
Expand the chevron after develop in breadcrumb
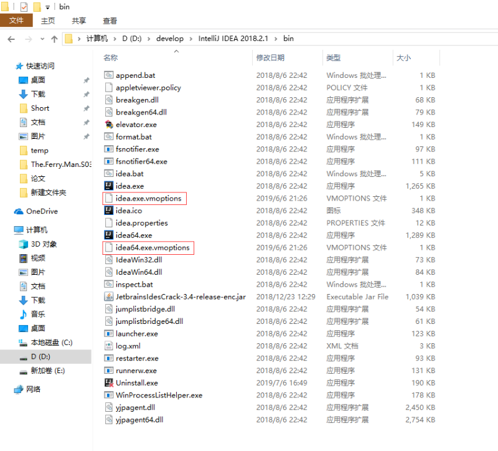pos(191,39)
